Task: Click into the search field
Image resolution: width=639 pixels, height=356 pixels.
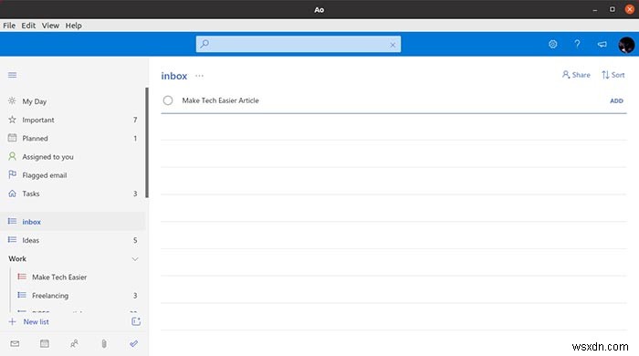Action: pyautogui.click(x=299, y=44)
